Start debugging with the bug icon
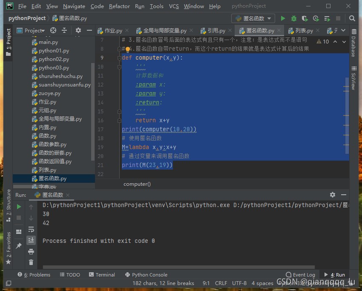362x291 pixels. pyautogui.click(x=294, y=18)
